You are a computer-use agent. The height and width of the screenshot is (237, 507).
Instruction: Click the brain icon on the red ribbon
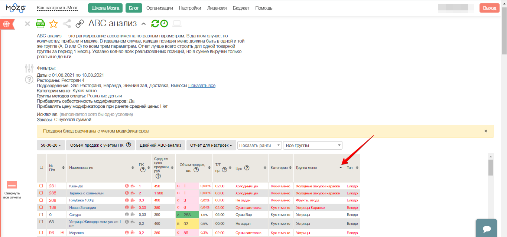point(6,24)
